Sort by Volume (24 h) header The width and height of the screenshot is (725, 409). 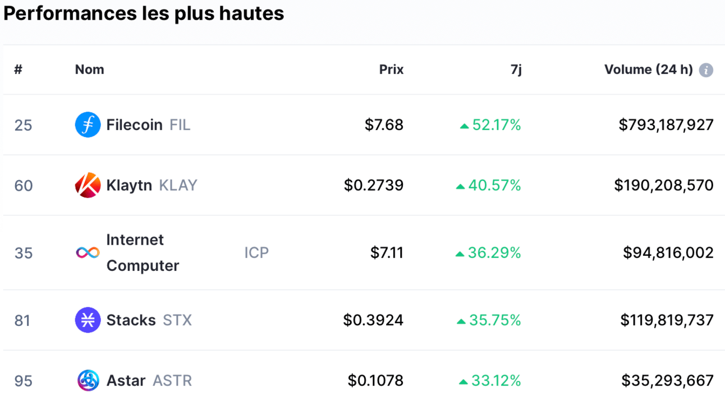tap(648, 70)
